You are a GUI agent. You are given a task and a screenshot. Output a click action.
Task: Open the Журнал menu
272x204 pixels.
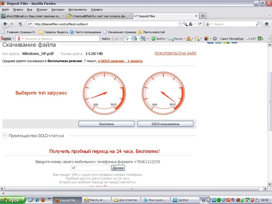(x=42, y=10)
